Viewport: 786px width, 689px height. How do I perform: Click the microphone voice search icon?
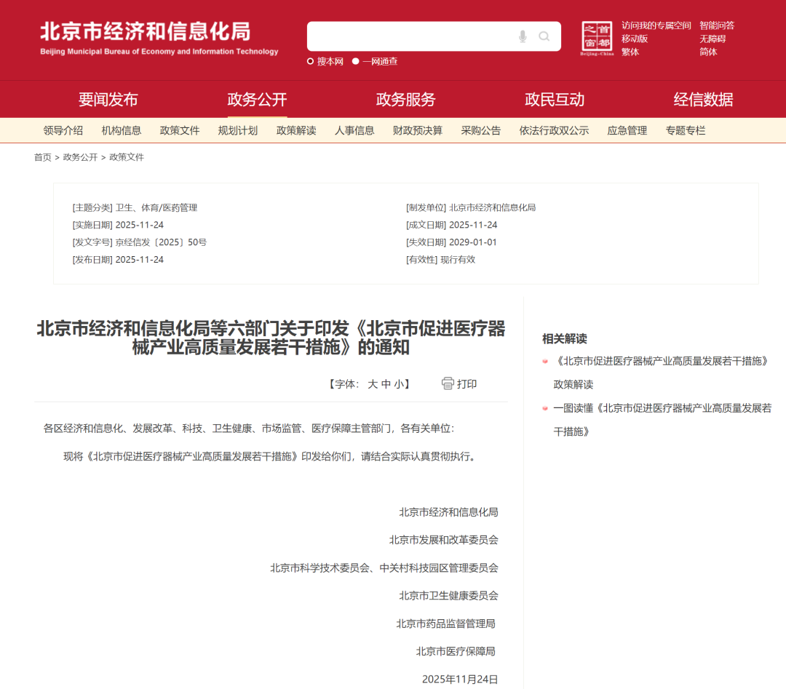tap(523, 36)
